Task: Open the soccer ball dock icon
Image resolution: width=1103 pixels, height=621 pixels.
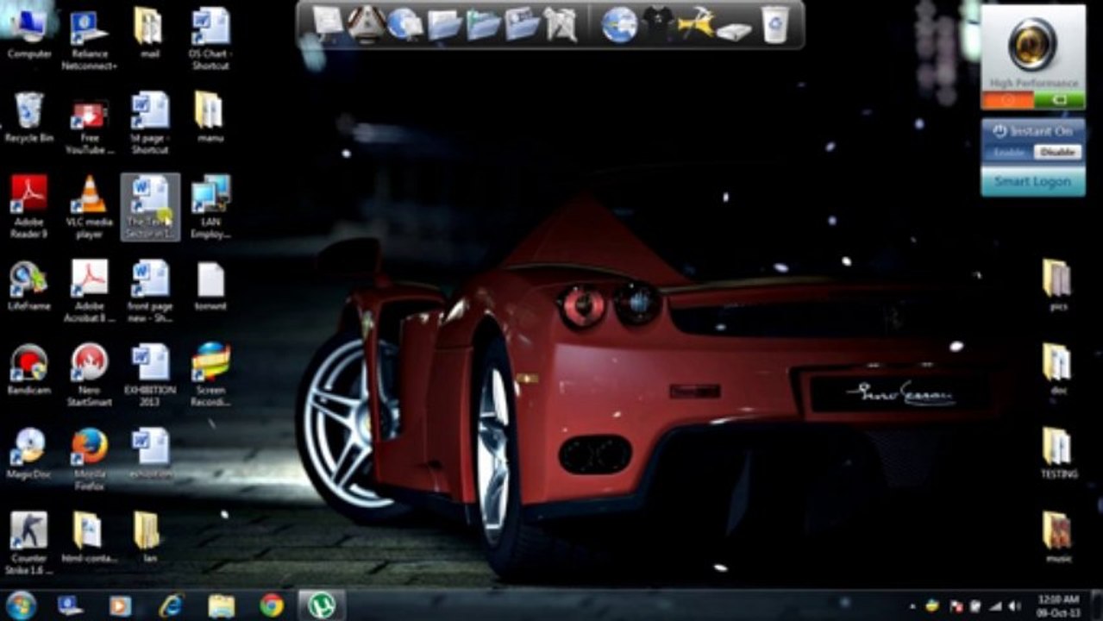Action: point(367,23)
